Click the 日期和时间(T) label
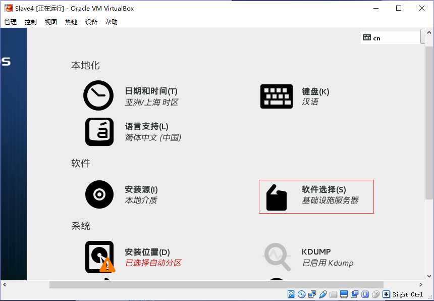This screenshot has height=301, width=434. [x=151, y=91]
